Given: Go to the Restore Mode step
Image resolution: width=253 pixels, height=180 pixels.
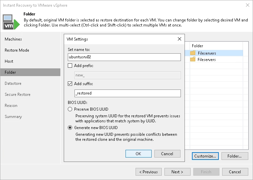Looking at the screenshot, I should (17, 50).
